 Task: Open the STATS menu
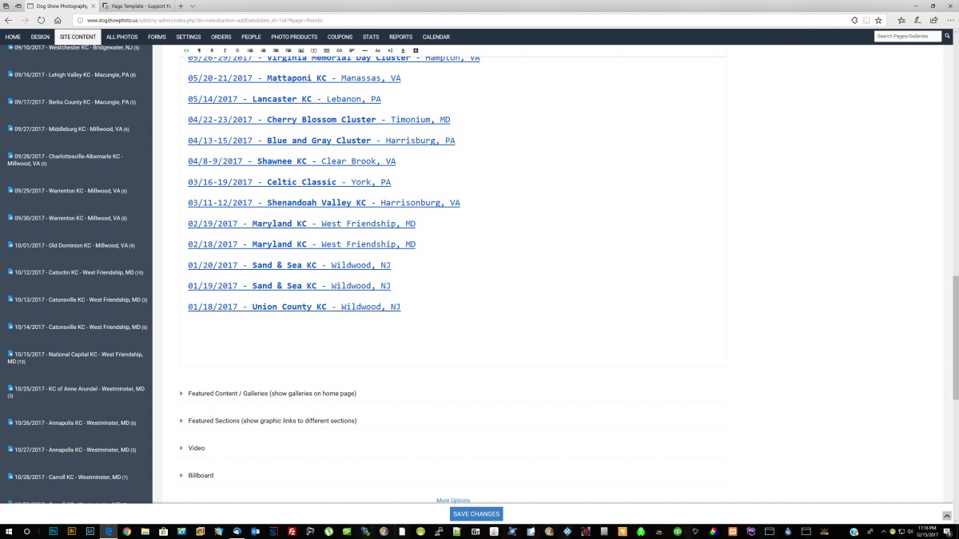tap(371, 37)
